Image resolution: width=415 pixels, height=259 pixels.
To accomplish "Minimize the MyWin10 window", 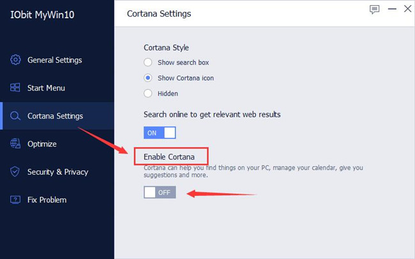I will pos(392,9).
